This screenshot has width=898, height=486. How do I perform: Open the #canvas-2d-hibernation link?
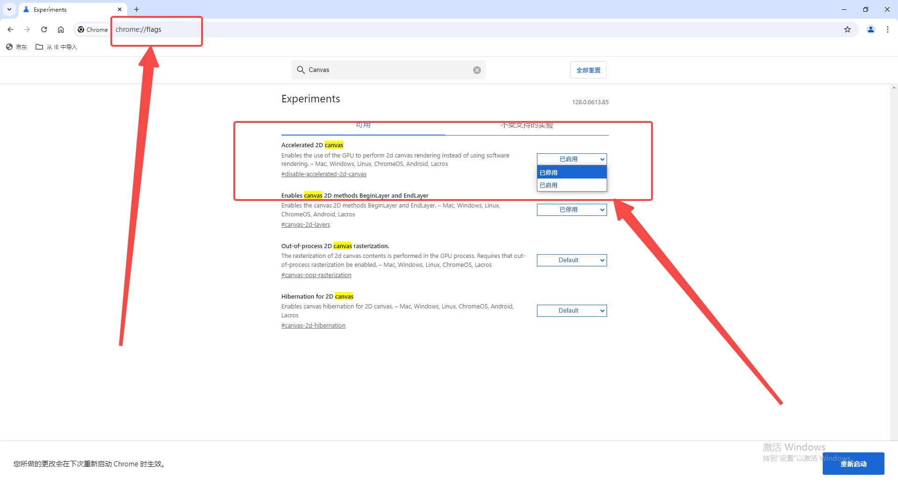(313, 326)
